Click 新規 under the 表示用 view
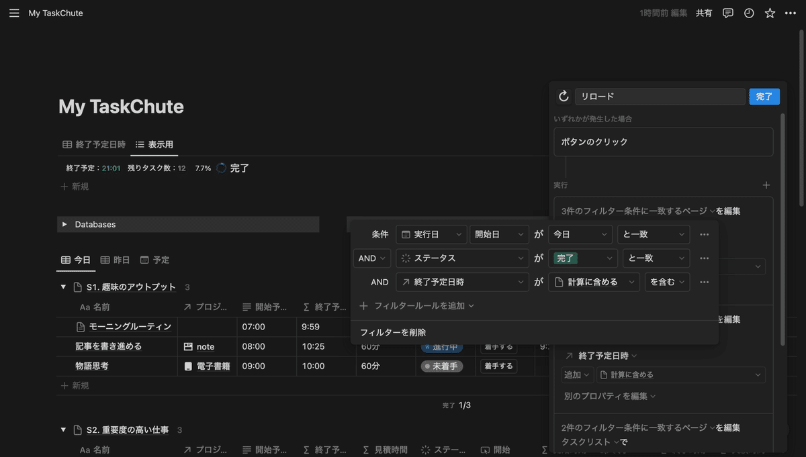Image resolution: width=806 pixels, height=457 pixels. coord(75,187)
